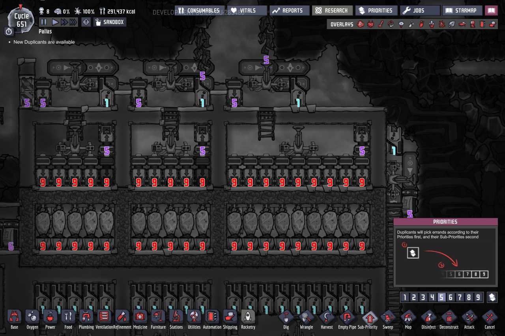Click the New Duplicants are available notification
This screenshot has height=336, width=505.
tap(44, 42)
